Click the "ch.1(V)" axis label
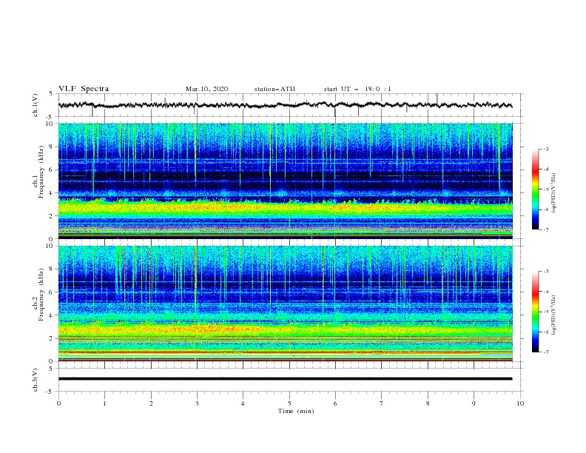586x453 pixels. pos(36,105)
